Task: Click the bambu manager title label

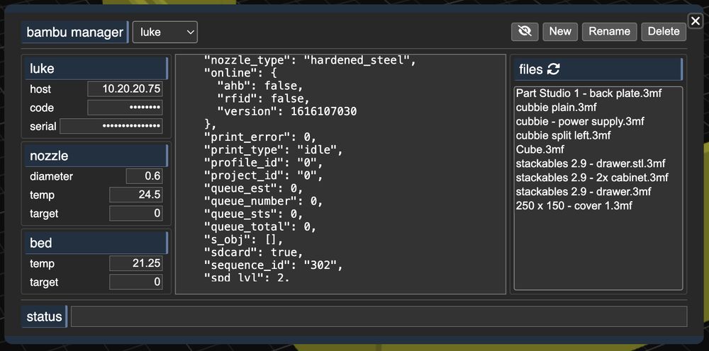Action: pos(74,32)
